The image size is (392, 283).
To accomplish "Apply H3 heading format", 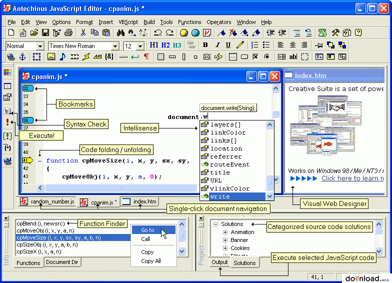I will pyautogui.click(x=177, y=45).
